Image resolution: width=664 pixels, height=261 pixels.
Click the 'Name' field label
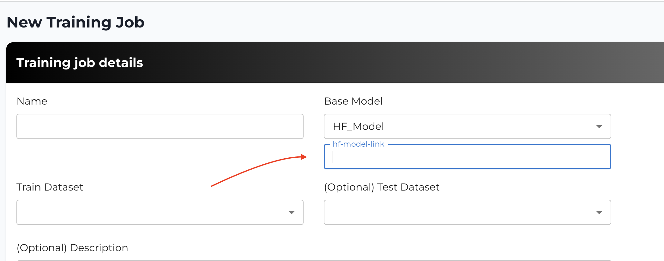32,101
